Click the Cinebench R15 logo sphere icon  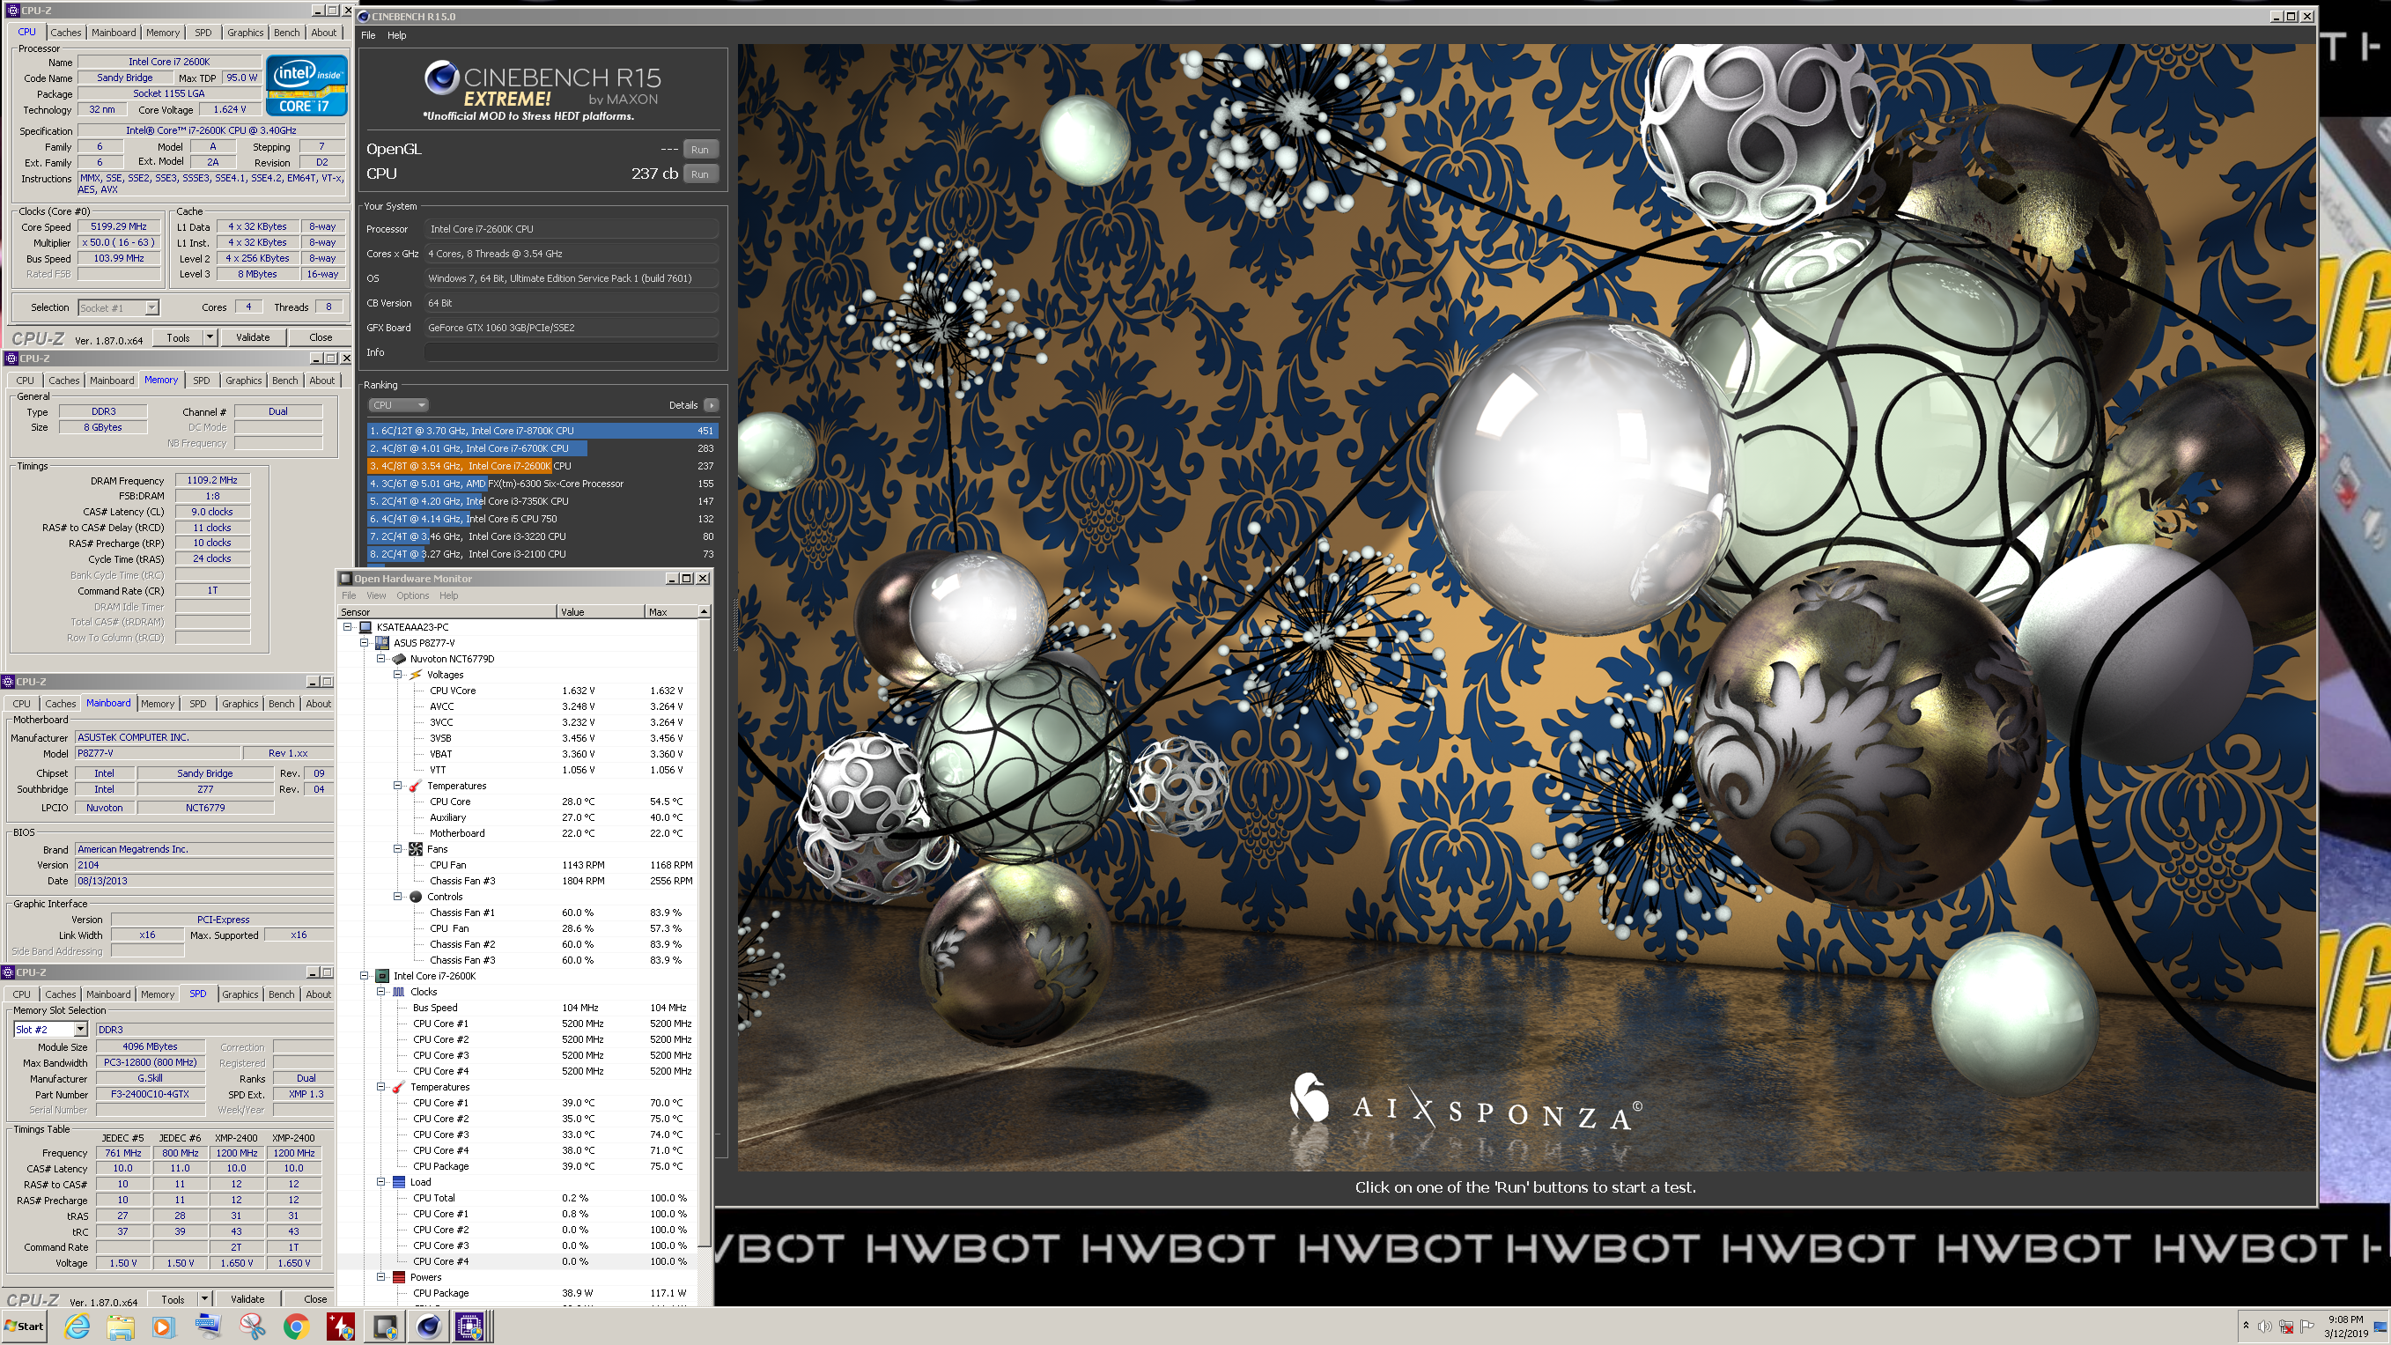(x=441, y=78)
